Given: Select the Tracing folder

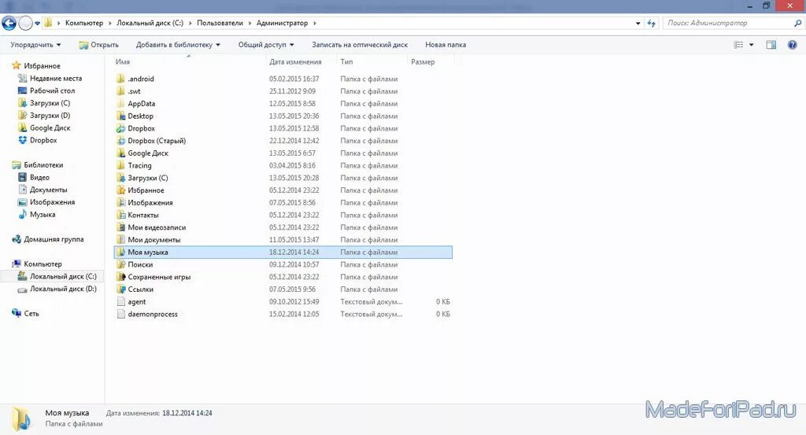Looking at the screenshot, I should [x=134, y=165].
